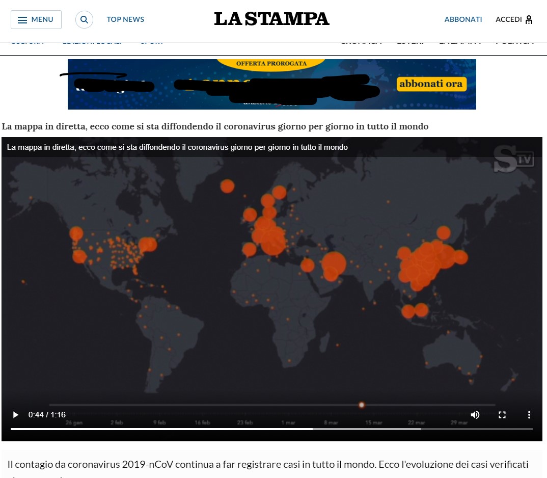Open the ABBONATI subscription link

[463, 20]
